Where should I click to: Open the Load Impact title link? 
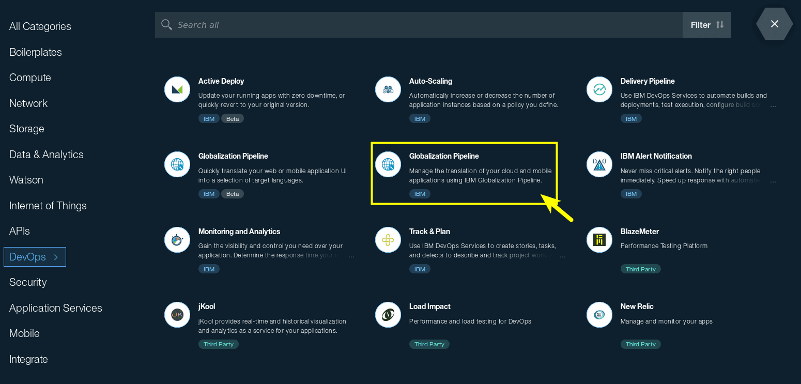point(430,306)
